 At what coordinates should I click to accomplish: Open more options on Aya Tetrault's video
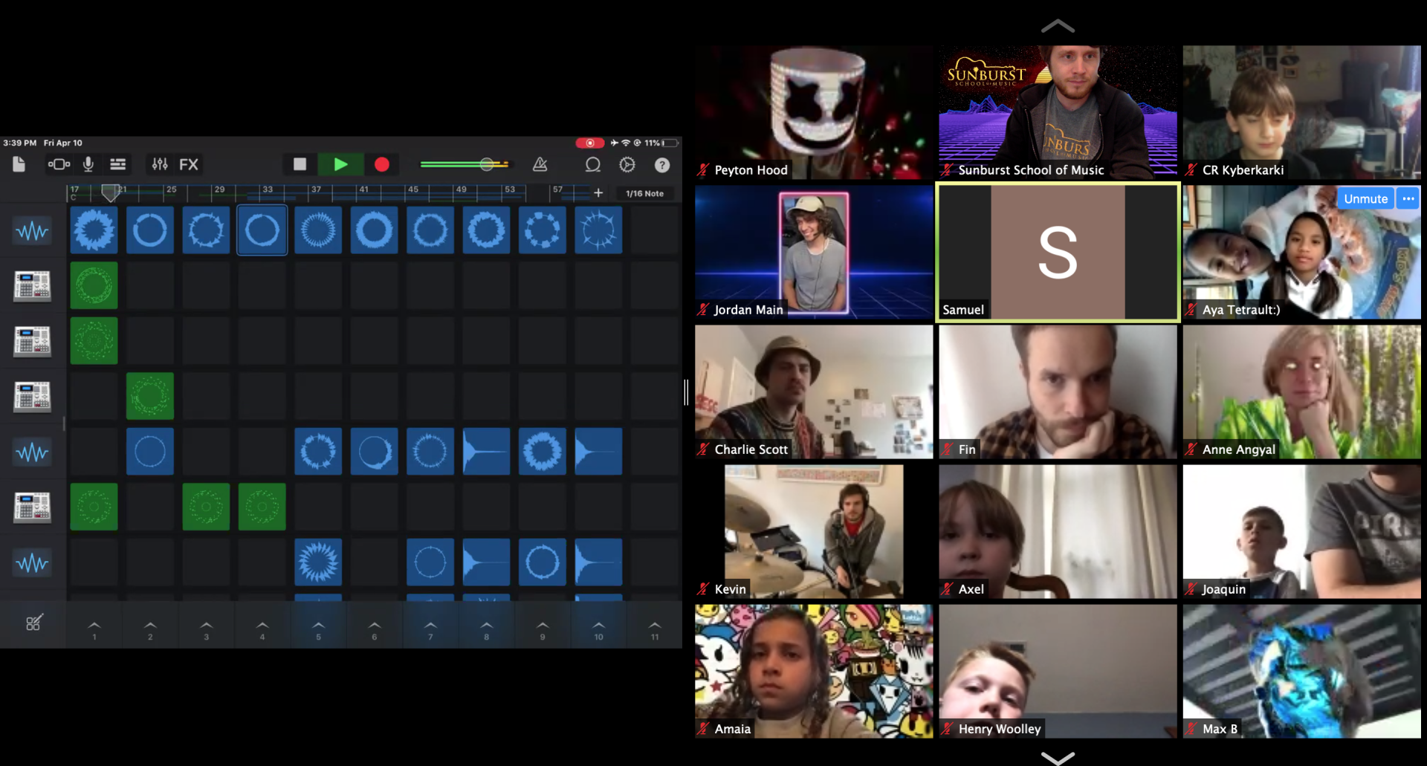pyautogui.click(x=1408, y=199)
